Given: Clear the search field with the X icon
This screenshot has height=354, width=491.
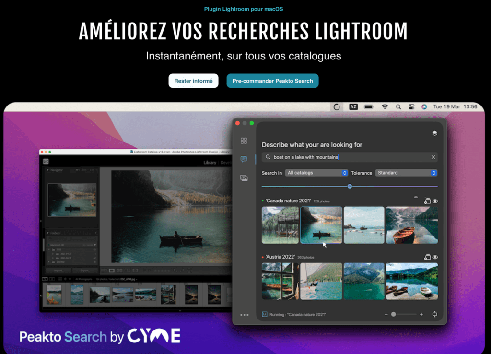Looking at the screenshot, I should 433,157.
